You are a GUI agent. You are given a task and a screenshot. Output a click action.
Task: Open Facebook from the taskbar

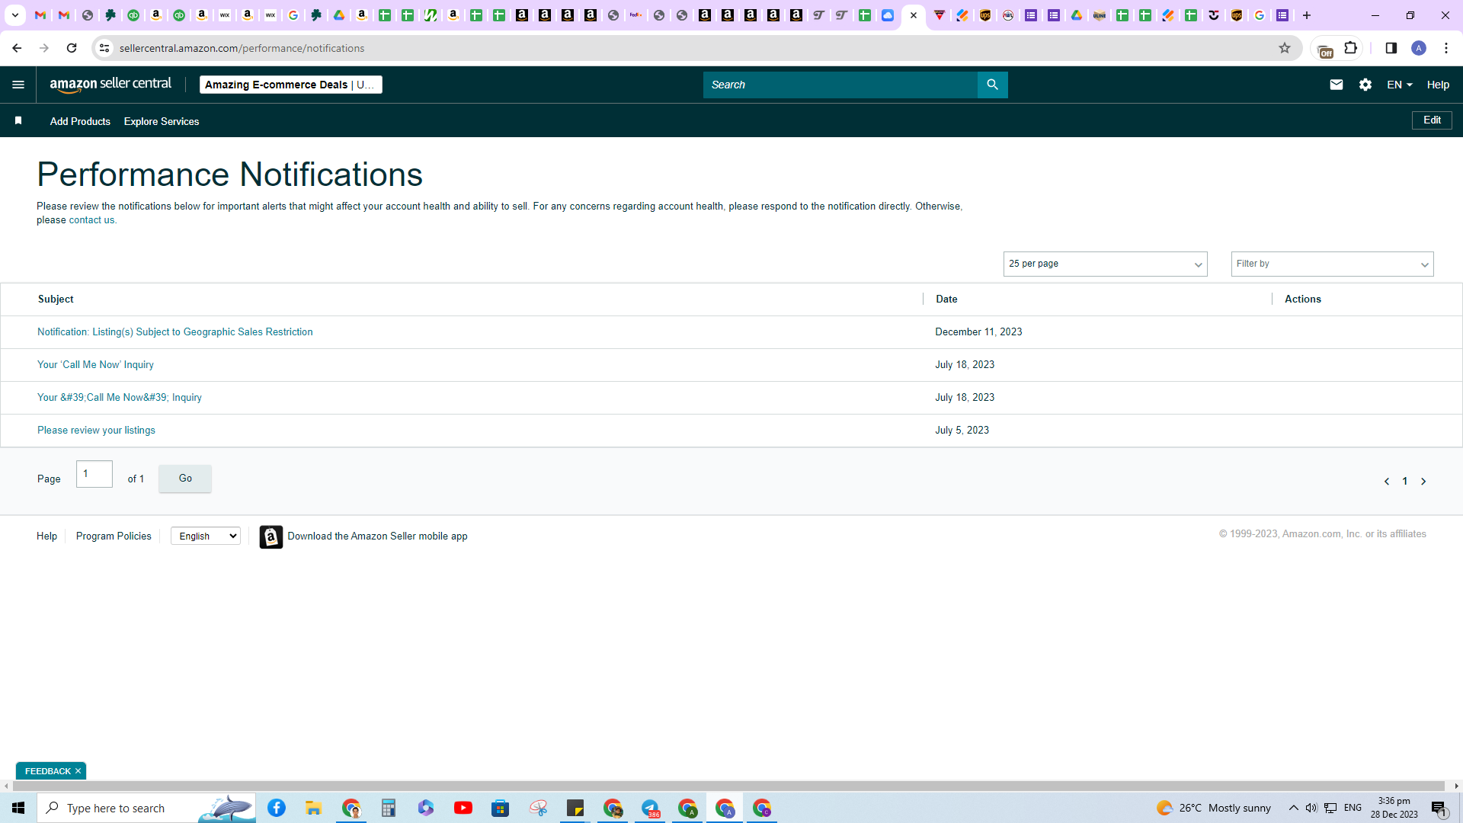(277, 808)
